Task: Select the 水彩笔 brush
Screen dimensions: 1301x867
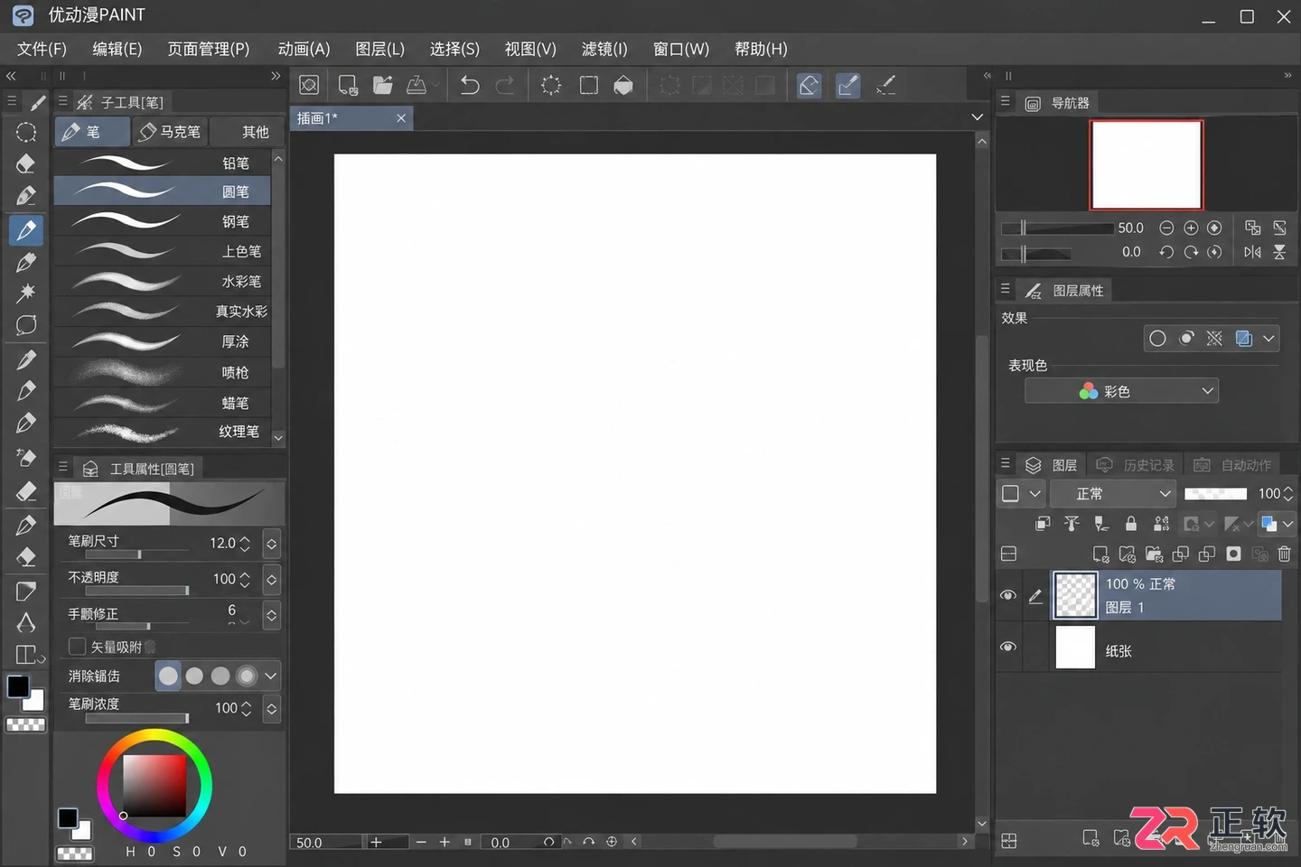Action: point(163,281)
